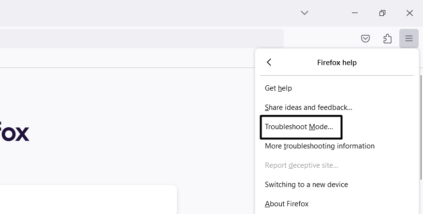The image size is (423, 214).
Task: Open the Extensions puzzle-piece icon
Action: point(387,39)
